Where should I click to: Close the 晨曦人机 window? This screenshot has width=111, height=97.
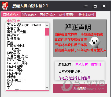tap(104, 6)
